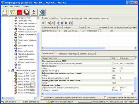Add a device with the first list toolbar icon

(43, 23)
